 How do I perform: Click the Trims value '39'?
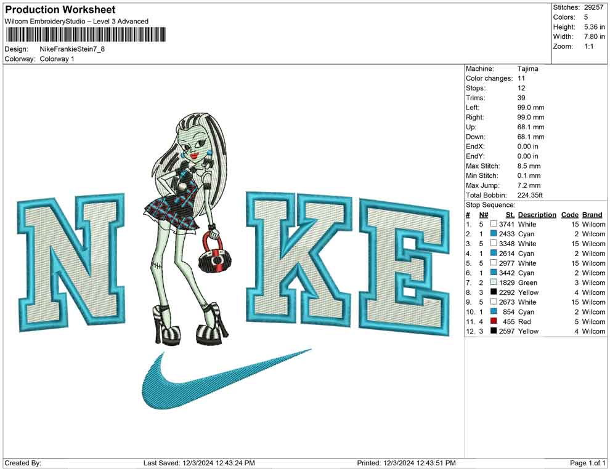coord(521,98)
